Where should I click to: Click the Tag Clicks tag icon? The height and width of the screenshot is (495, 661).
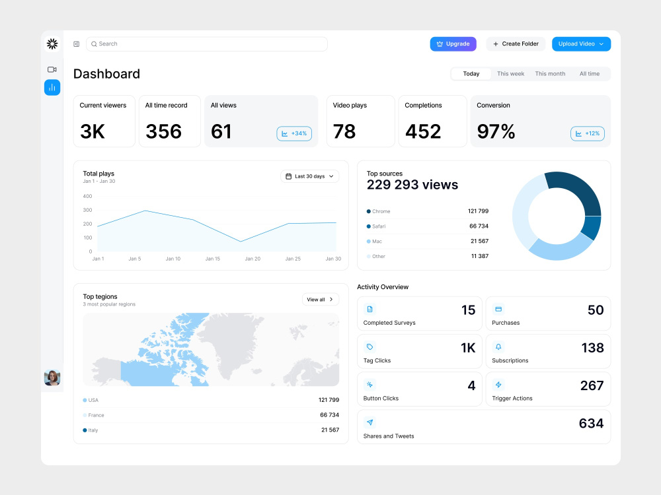tap(369, 347)
